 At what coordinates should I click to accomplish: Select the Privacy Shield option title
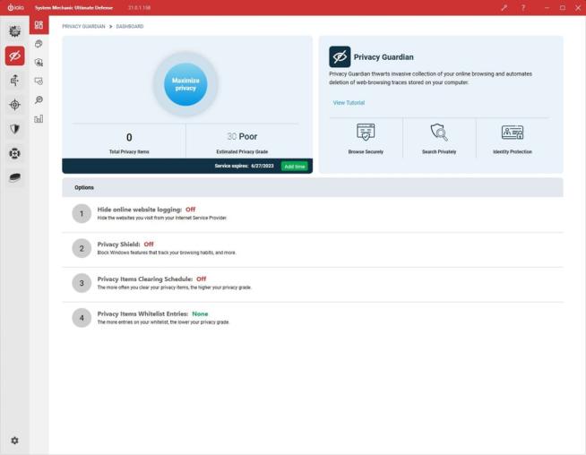118,245
